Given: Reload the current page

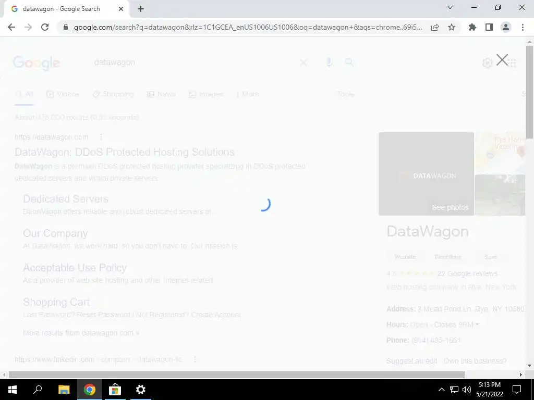Looking at the screenshot, I should tap(45, 27).
